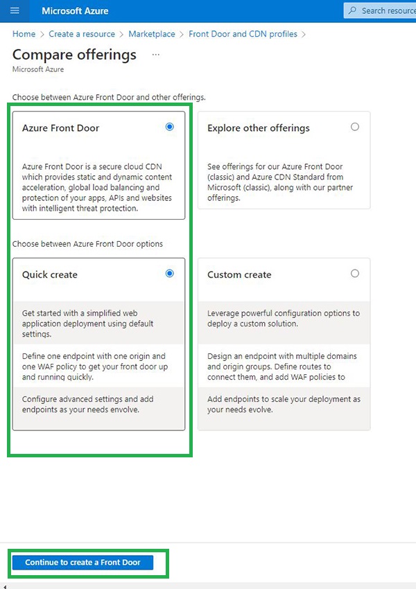416x589 pixels.
Task: Click the horizontal scrollbar track at the bottom
Action: coord(208,586)
